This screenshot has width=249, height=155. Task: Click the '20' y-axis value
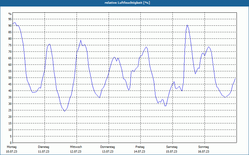[x=10, y=117]
